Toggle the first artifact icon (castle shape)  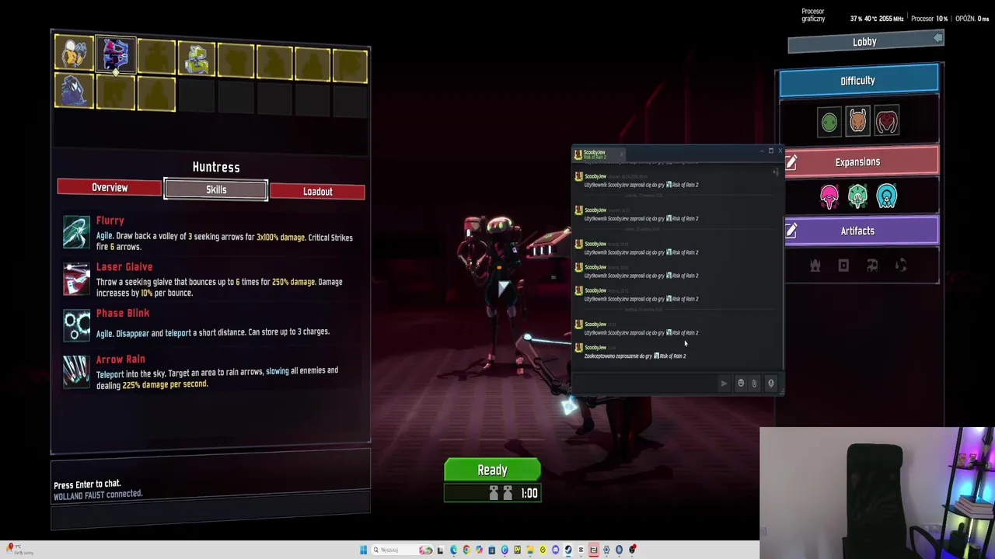(x=815, y=266)
